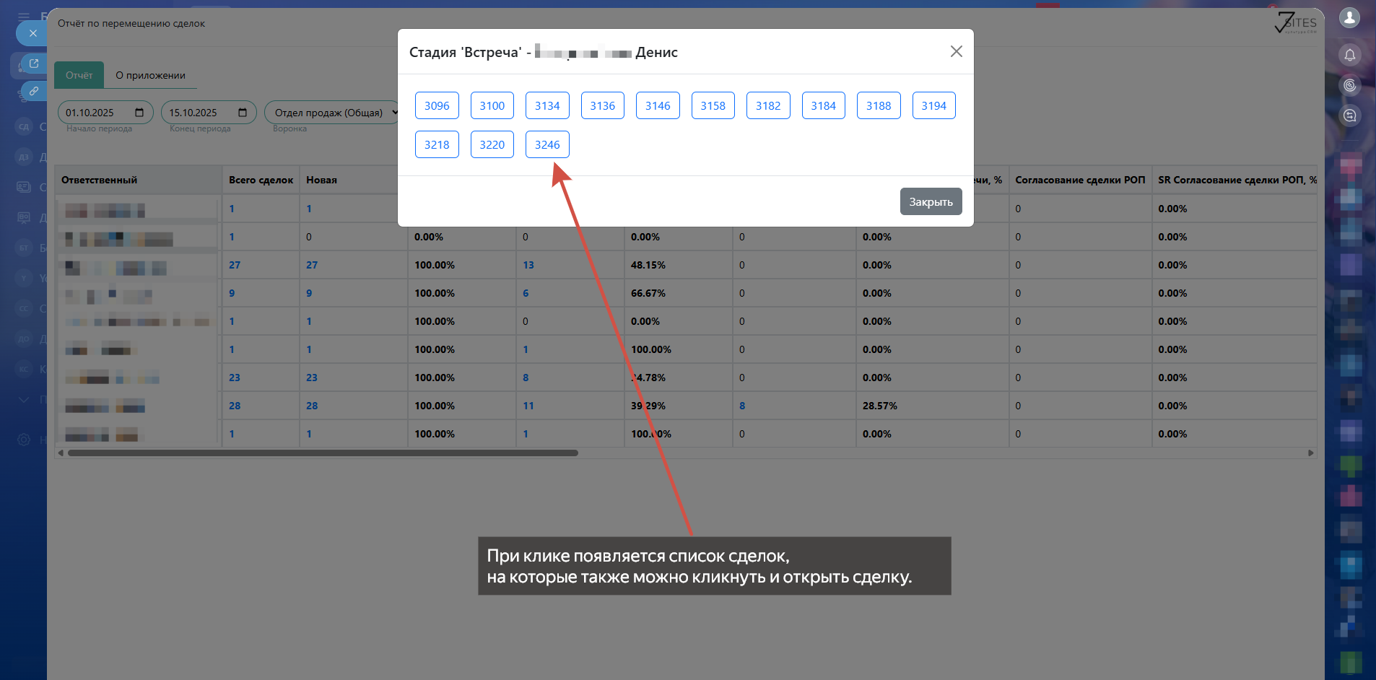Close the 'Встреча' stage dialog with X
1376x680 pixels.
[957, 51]
